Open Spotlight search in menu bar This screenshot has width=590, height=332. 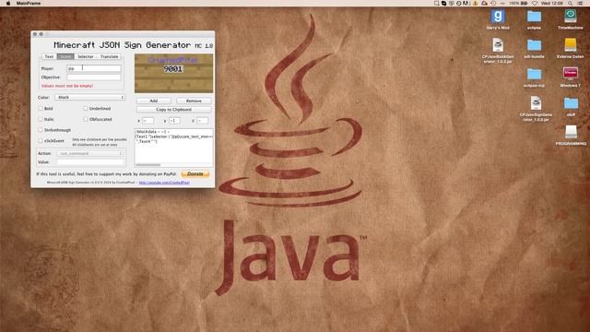click(x=571, y=3)
